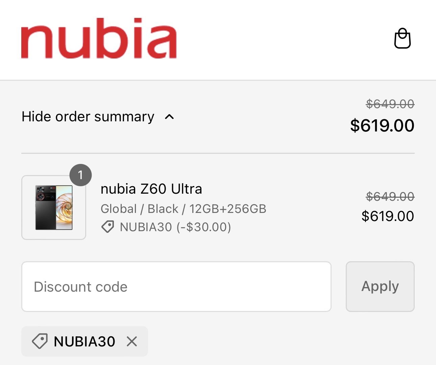Click the NUBIA30 applied code chip label

[84, 341]
